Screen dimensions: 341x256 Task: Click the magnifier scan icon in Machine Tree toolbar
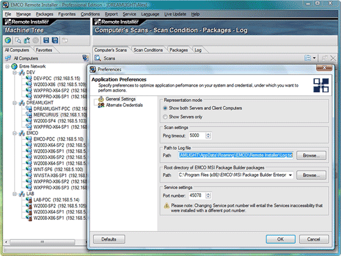18,40
